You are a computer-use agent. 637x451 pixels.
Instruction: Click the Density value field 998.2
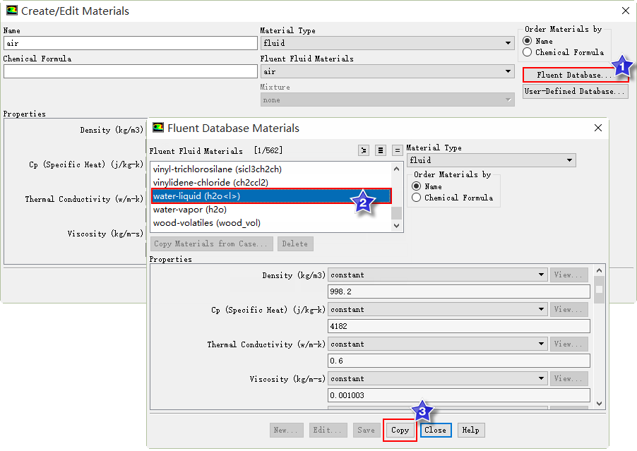click(458, 291)
